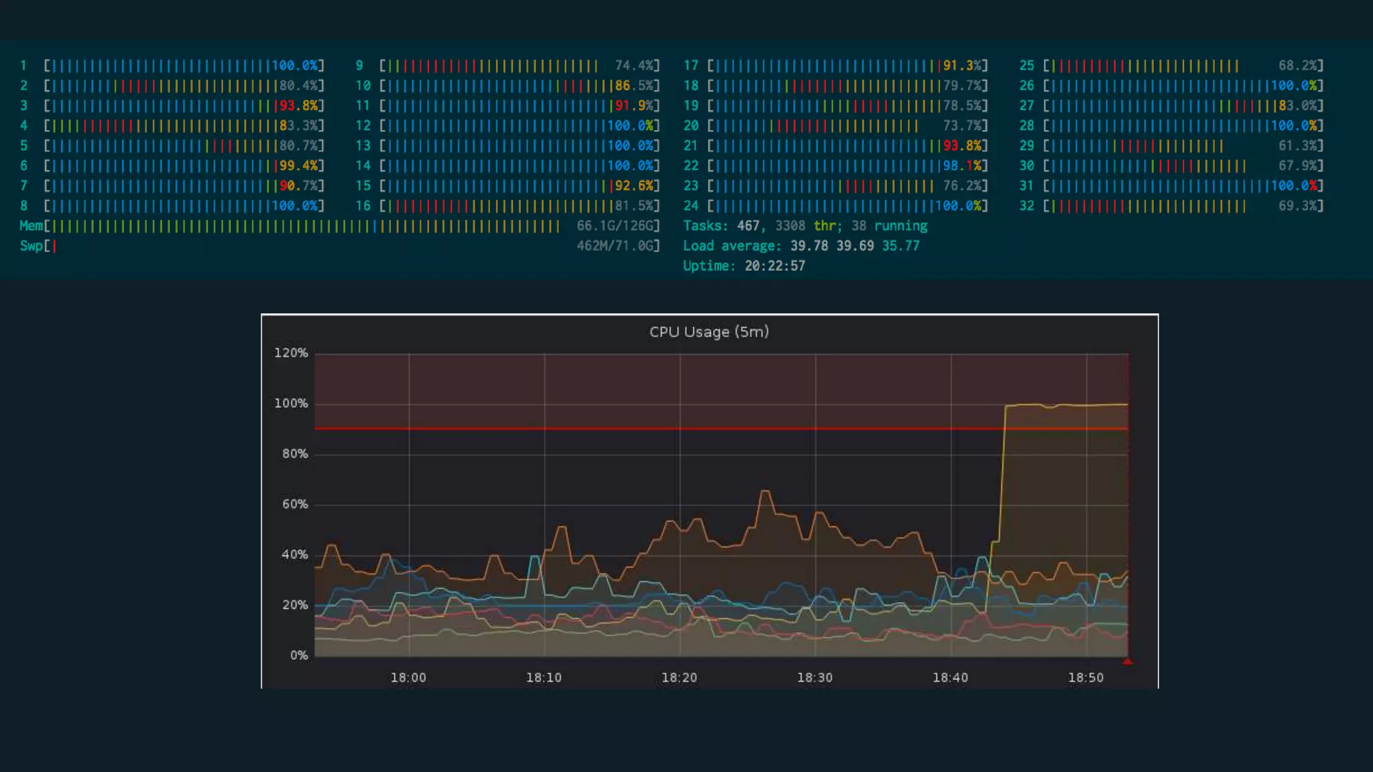This screenshot has height=772, width=1373.
Task: Click the Tasks count line
Action: 805,226
